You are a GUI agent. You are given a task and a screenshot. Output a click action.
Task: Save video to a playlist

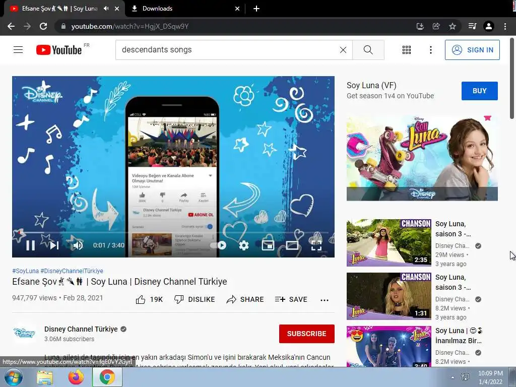291,299
